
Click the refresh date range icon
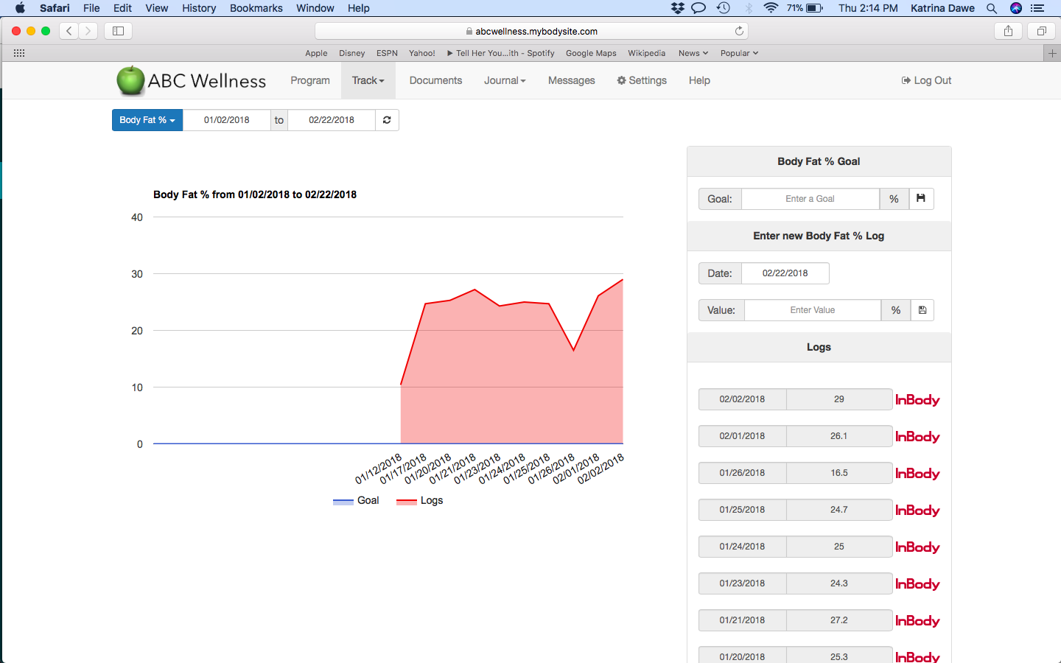point(387,120)
